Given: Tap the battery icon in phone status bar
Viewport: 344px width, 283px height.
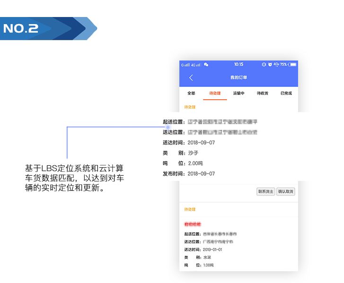Looking at the screenshot, I should tap(292, 64).
